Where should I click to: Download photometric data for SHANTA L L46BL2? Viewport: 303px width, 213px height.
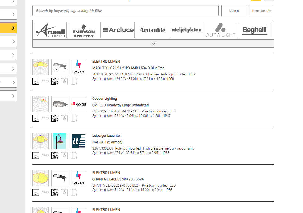click(x=55, y=193)
